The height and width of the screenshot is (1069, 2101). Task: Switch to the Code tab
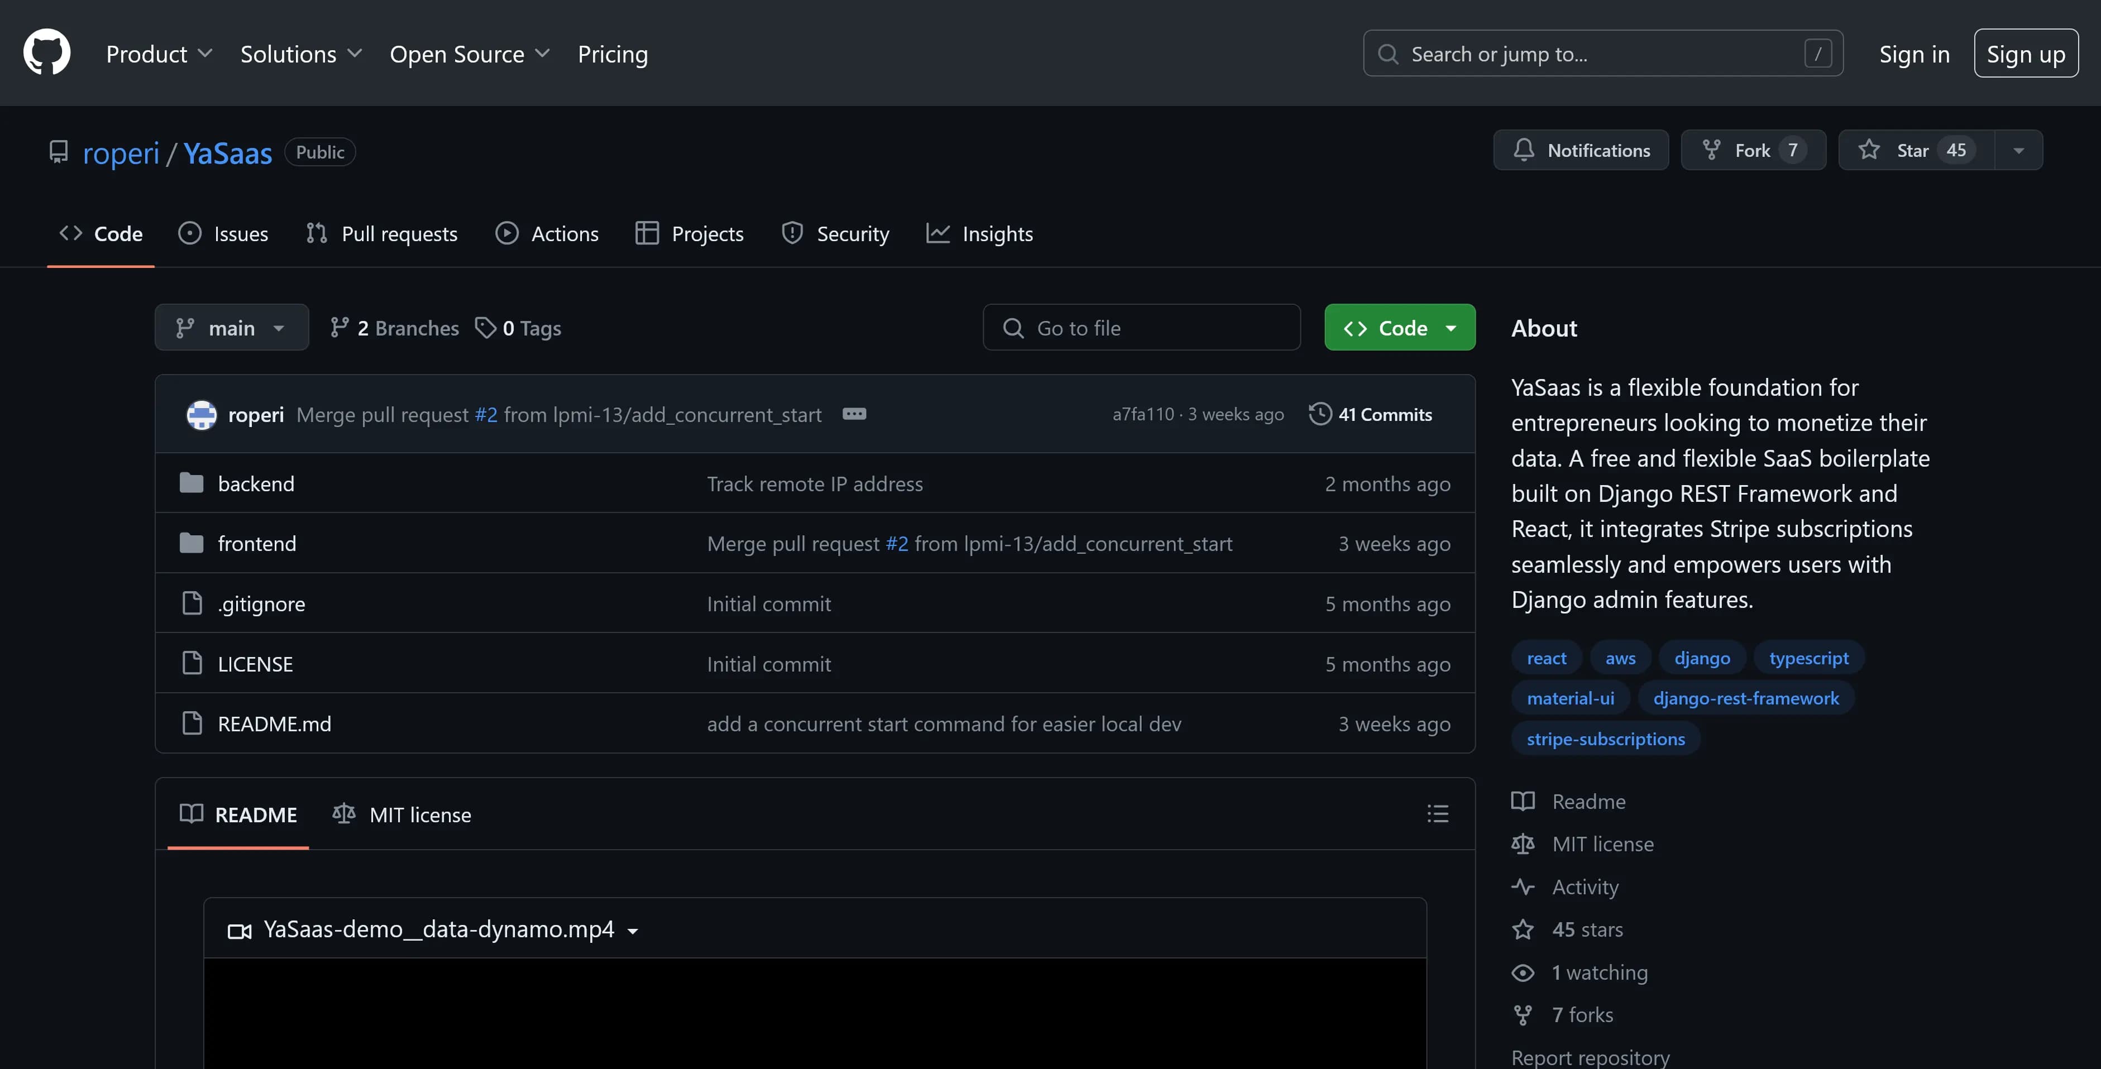pyautogui.click(x=100, y=233)
